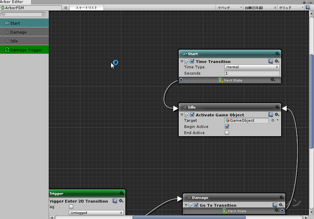Click the Target object picker circle

273,120
